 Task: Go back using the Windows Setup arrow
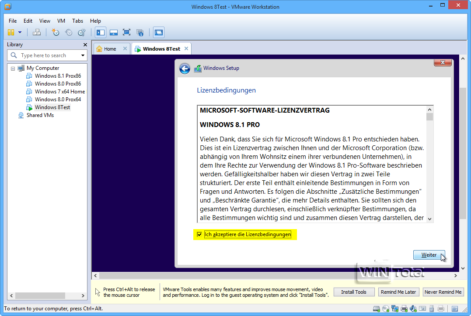click(185, 69)
